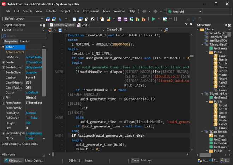Viewport: 233px width, 165px height.
Task: Click the magnifier icon beside CreateGUID
Action: (166, 30)
